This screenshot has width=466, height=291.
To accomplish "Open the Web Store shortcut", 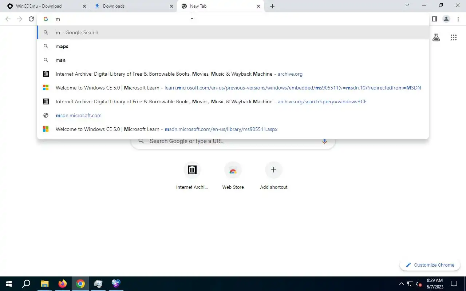I will (x=233, y=176).
